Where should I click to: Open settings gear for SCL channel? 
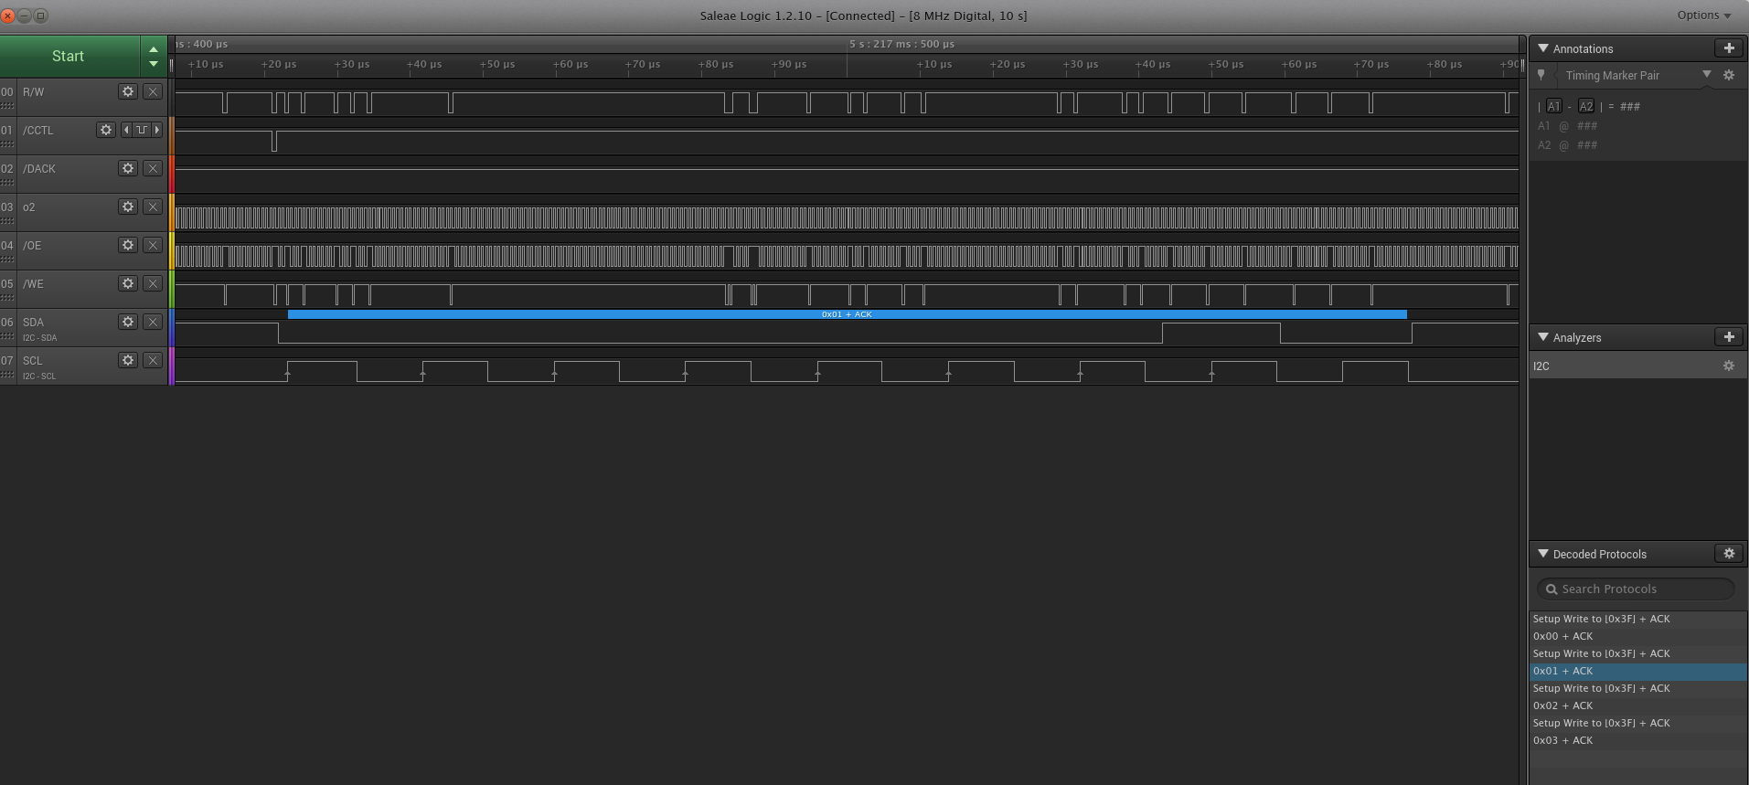pos(128,360)
